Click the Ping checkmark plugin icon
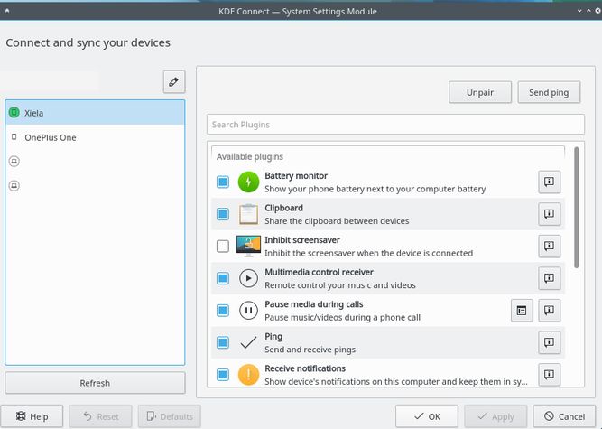Image resolution: width=602 pixels, height=429 pixels. coord(248,342)
